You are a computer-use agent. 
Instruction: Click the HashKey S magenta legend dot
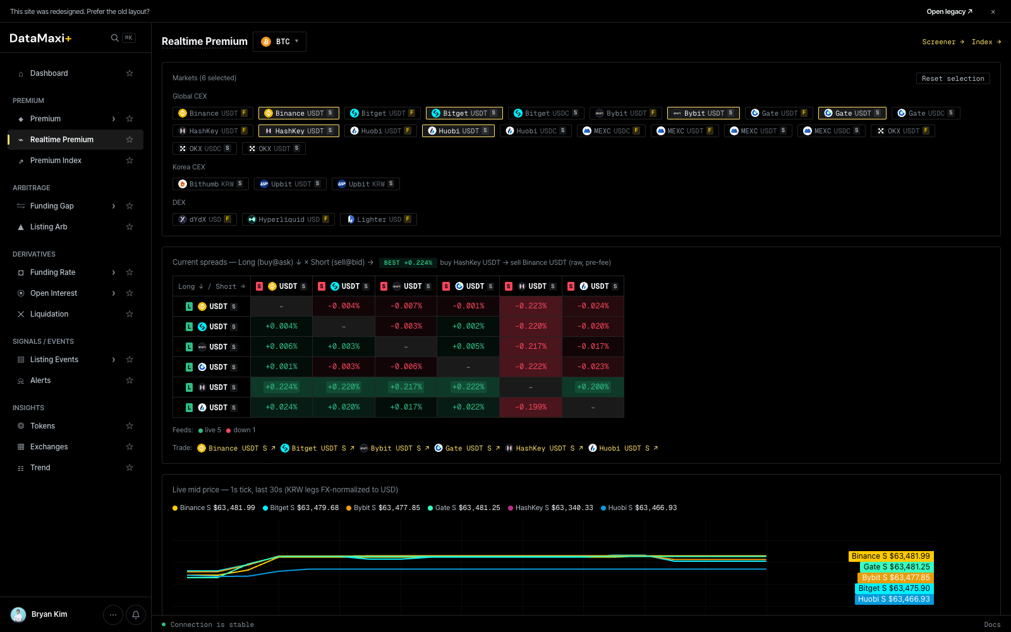pos(511,508)
